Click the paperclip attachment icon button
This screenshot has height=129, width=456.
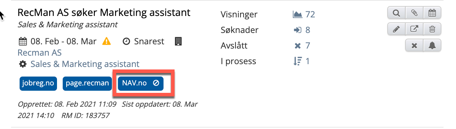coord(414,13)
